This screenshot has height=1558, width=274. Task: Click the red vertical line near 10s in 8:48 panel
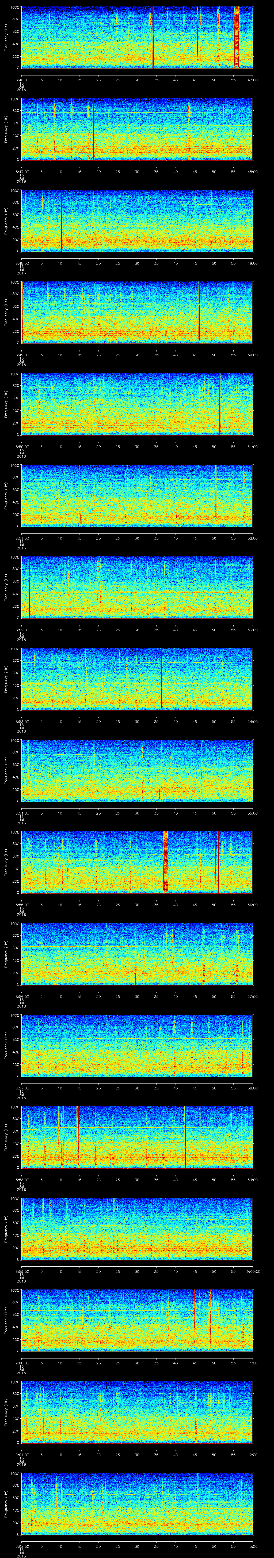62,220
